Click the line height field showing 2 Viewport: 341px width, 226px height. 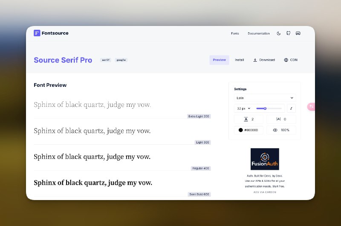[x=249, y=119]
